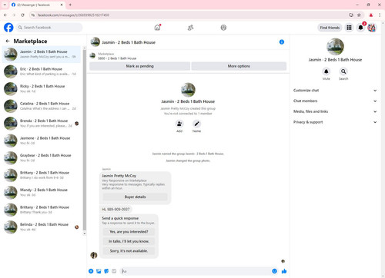Open Chrome profile icon
The height and width of the screenshot is (278, 385).
pyautogui.click(x=371, y=15)
